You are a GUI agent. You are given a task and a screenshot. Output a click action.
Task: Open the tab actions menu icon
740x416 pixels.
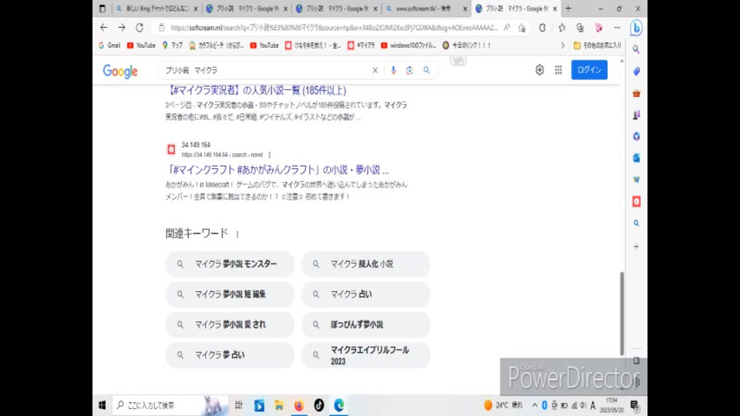click(103, 8)
